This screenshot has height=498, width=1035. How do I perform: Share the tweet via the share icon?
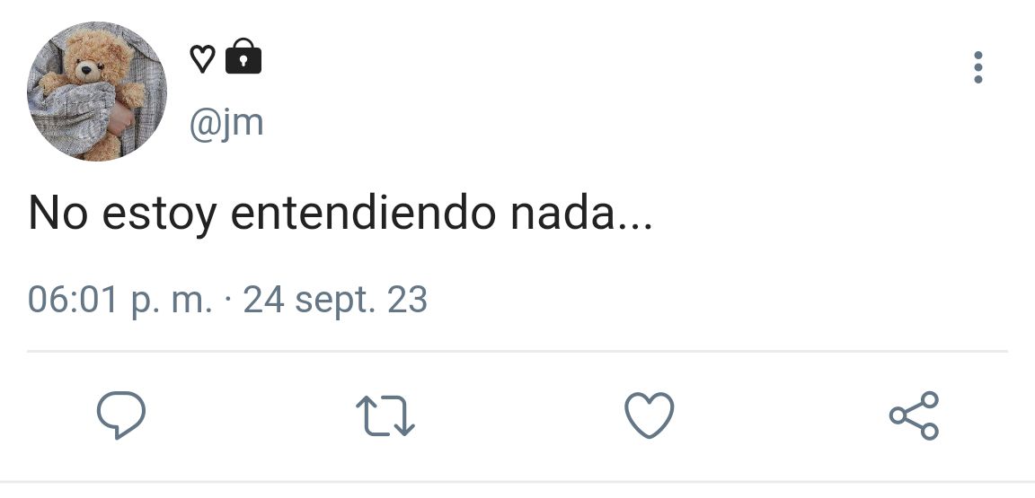(x=915, y=415)
